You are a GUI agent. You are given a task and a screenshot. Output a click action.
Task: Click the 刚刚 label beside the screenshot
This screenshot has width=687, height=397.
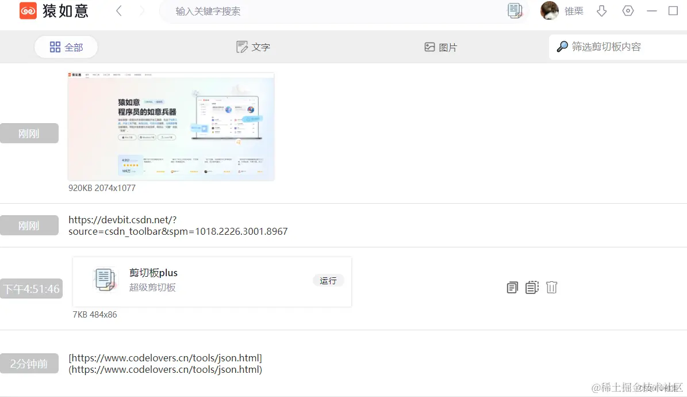pyautogui.click(x=29, y=133)
